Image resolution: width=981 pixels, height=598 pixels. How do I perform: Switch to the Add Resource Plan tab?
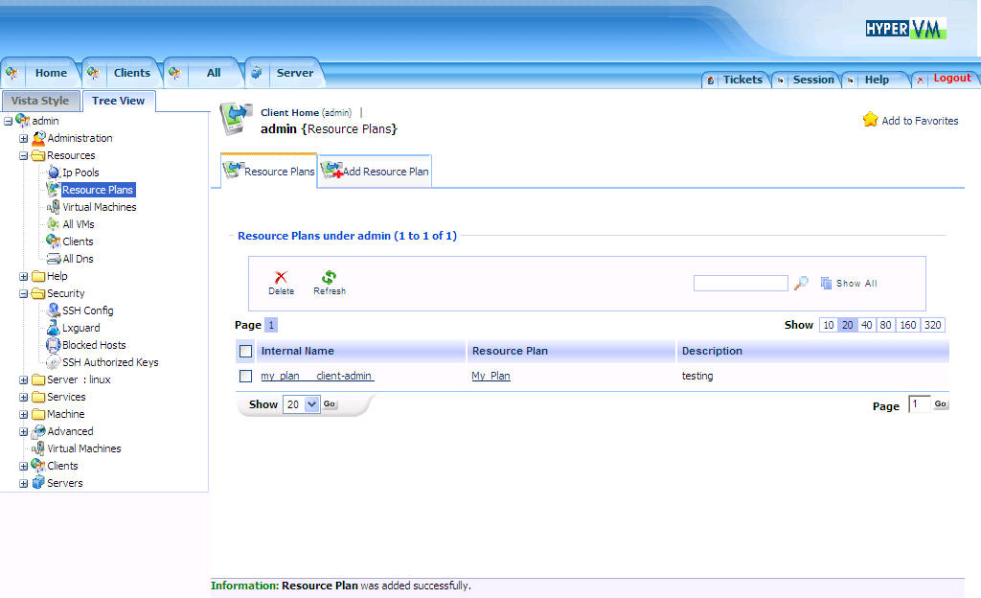pos(376,171)
